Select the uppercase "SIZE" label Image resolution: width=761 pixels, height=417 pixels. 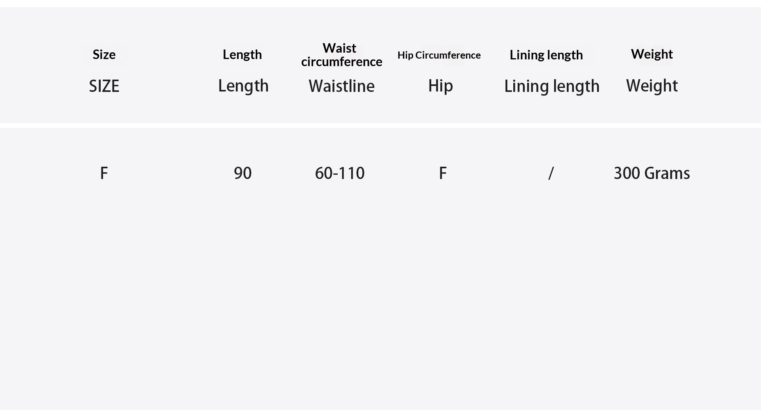[104, 86]
